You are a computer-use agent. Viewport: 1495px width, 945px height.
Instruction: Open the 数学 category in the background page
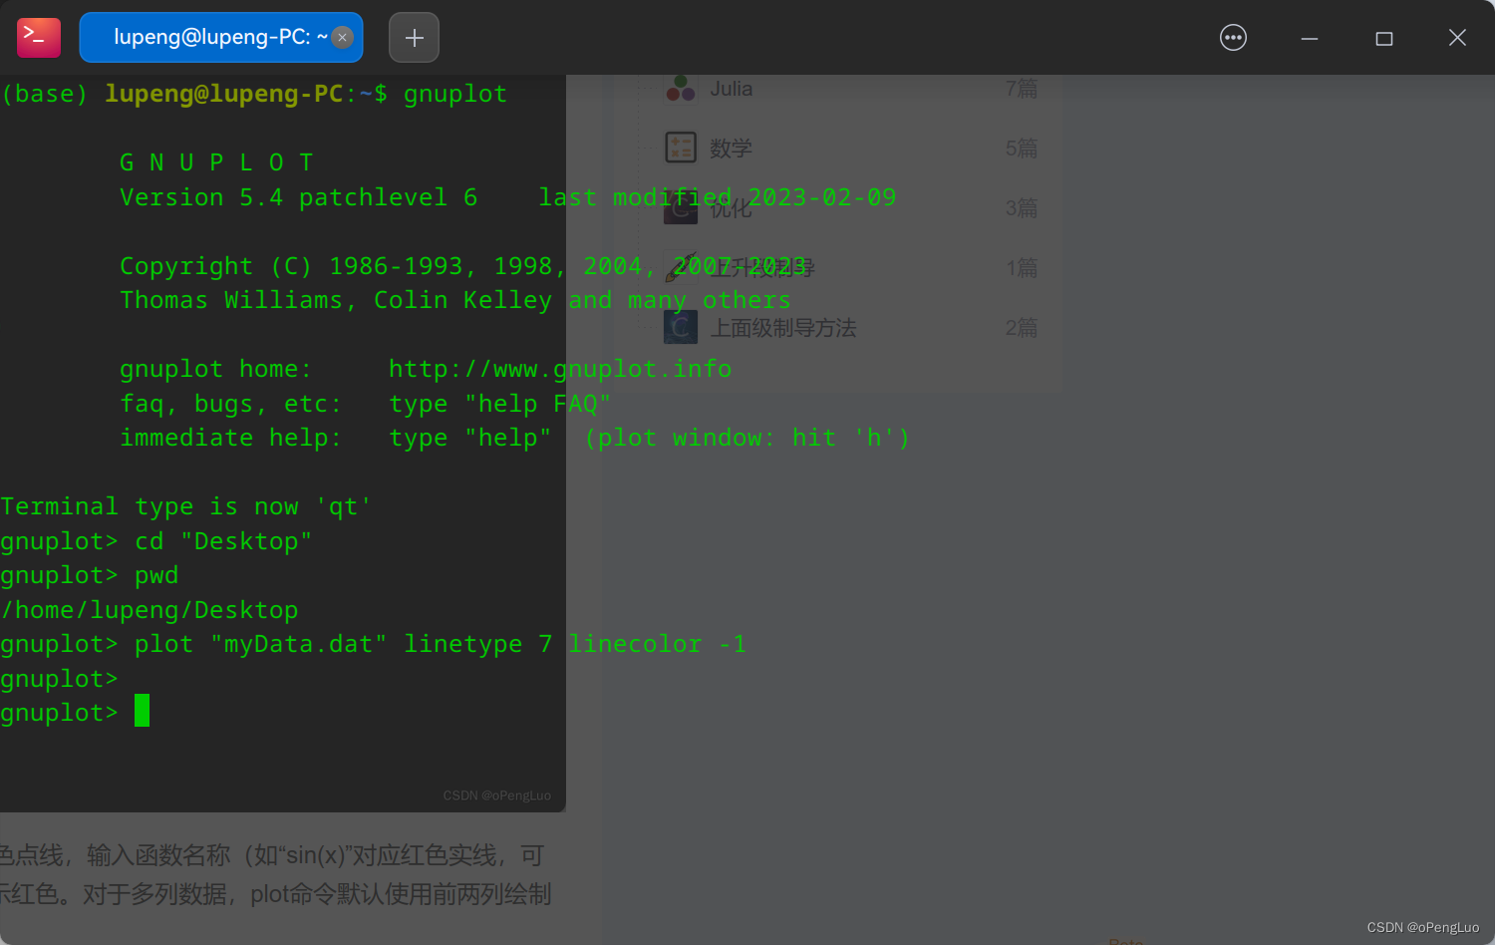(731, 149)
